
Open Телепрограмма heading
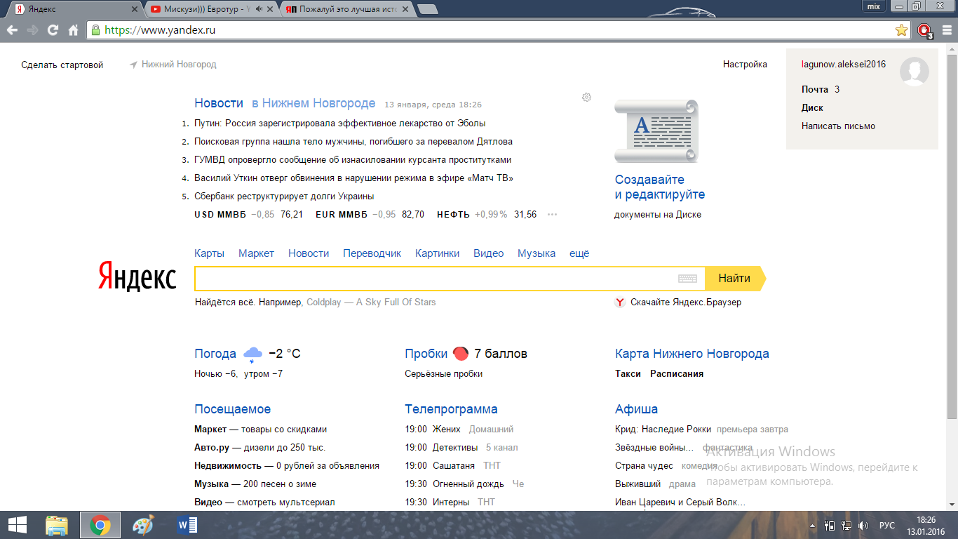(451, 409)
